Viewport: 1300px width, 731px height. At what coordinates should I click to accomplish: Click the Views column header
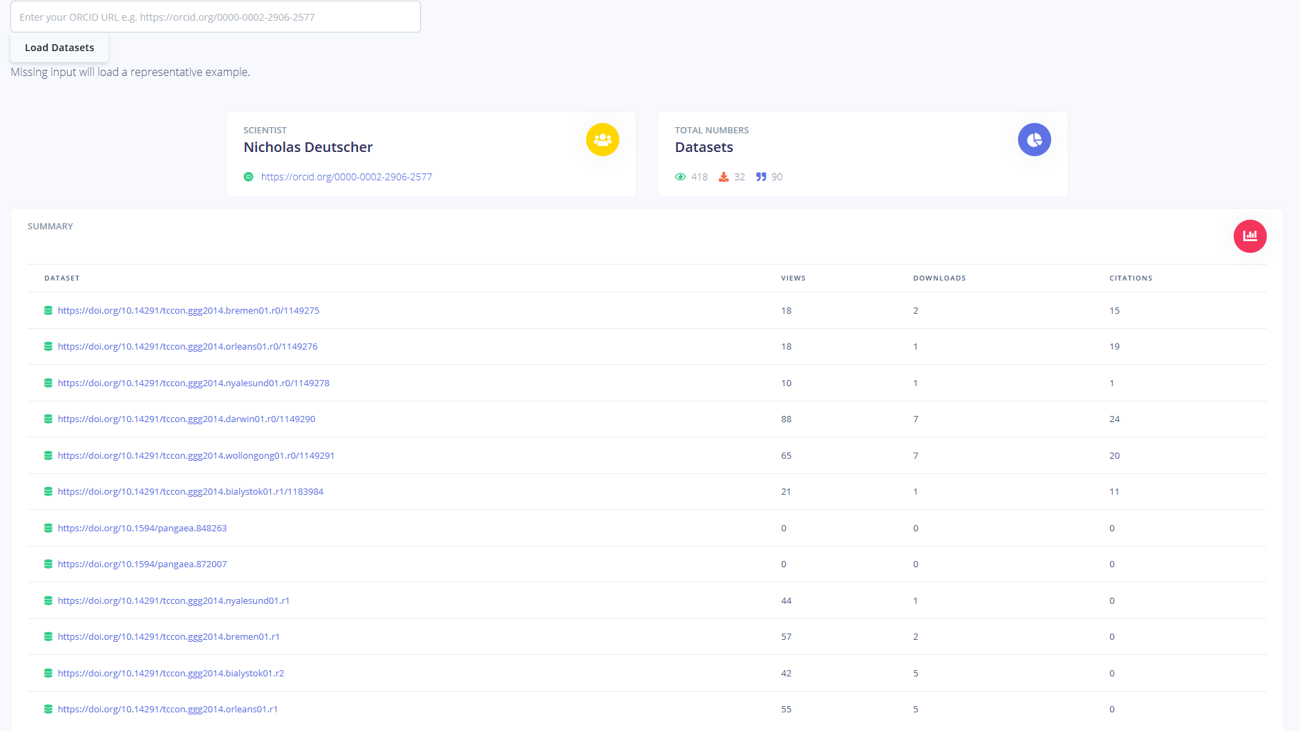[x=793, y=278]
